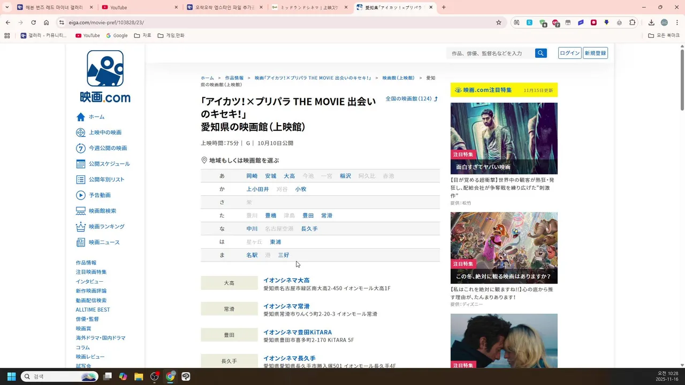Open 映画館検索 theater icon
The height and width of the screenshot is (385, 685).
coord(81,211)
